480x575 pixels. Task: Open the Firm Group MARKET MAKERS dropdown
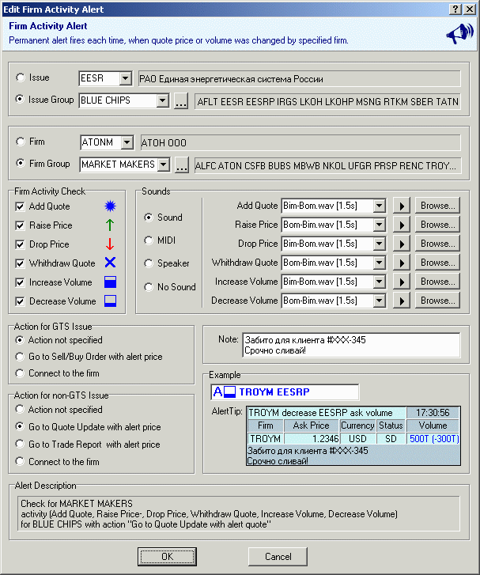click(162, 165)
